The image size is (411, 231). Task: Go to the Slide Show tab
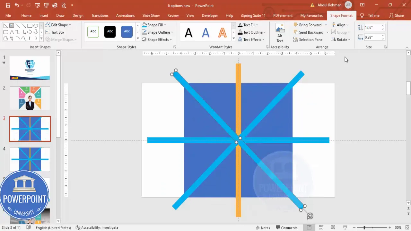click(x=151, y=15)
